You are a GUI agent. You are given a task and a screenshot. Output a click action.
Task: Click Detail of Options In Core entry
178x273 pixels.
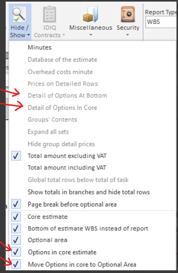click(x=62, y=108)
